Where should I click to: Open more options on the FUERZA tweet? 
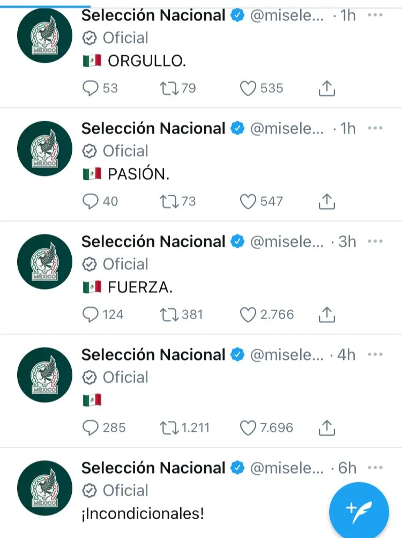pyautogui.click(x=375, y=241)
